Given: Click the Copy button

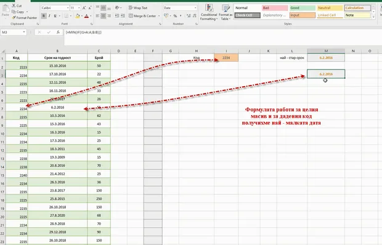Looking at the screenshot, I should pos(18,12).
